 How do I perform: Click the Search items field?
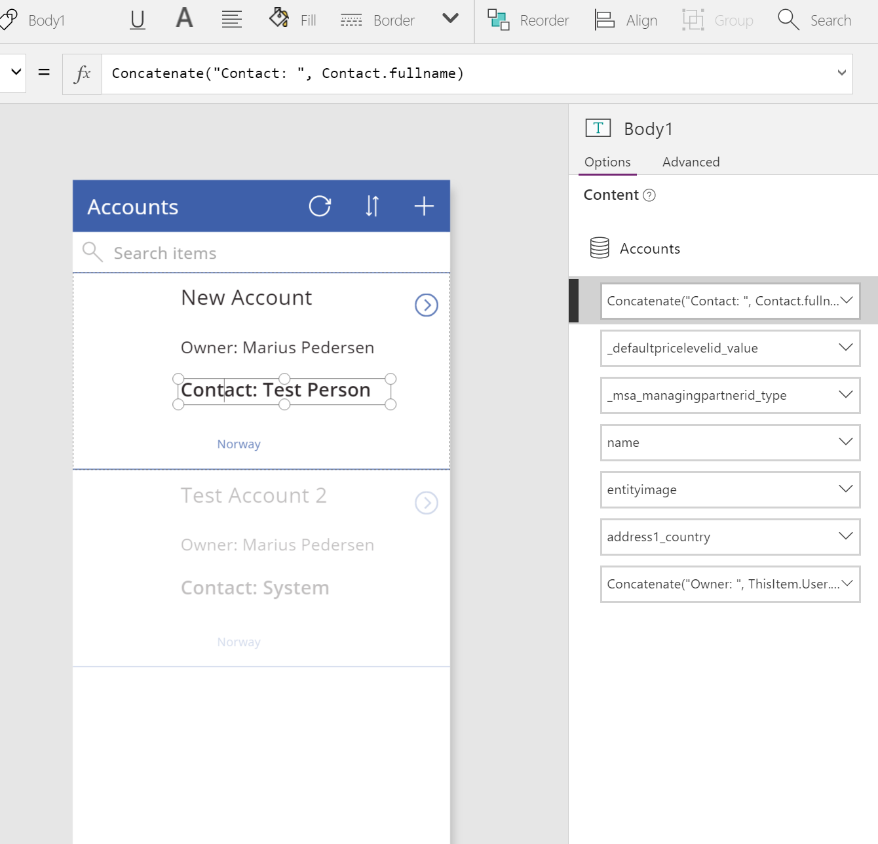coord(261,253)
